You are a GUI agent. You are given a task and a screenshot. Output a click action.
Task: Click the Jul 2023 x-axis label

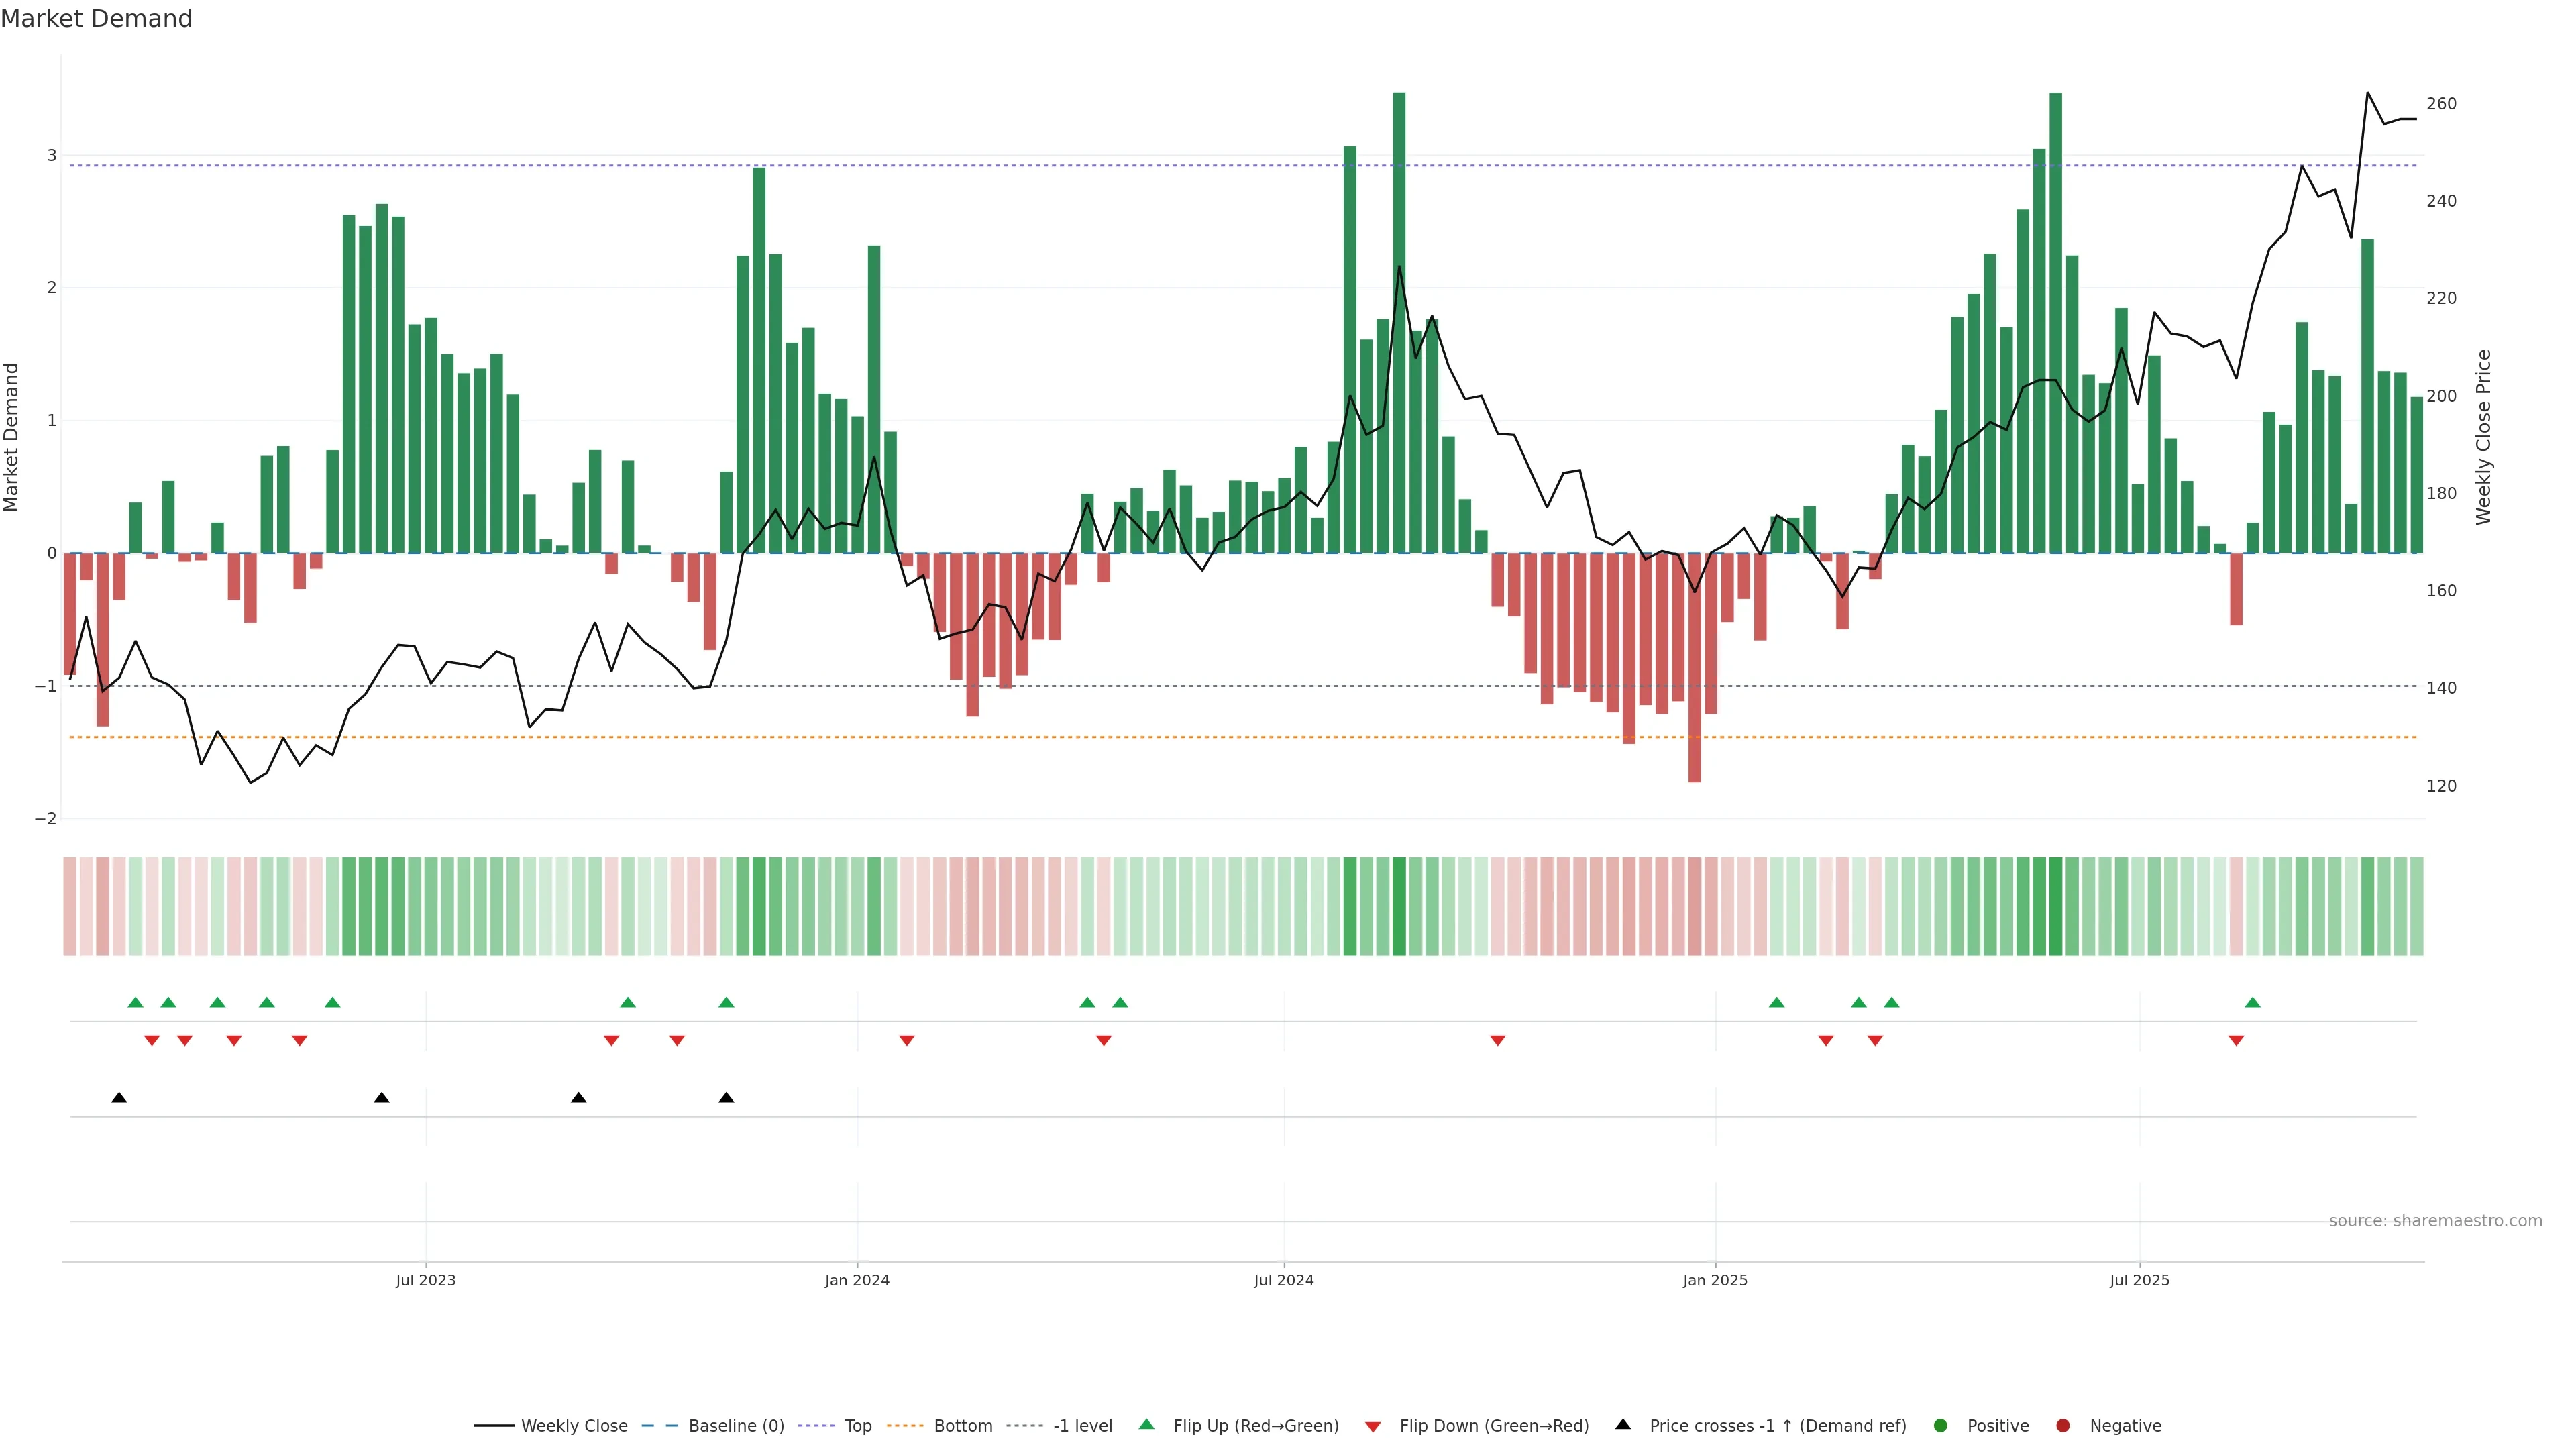[x=425, y=1280]
